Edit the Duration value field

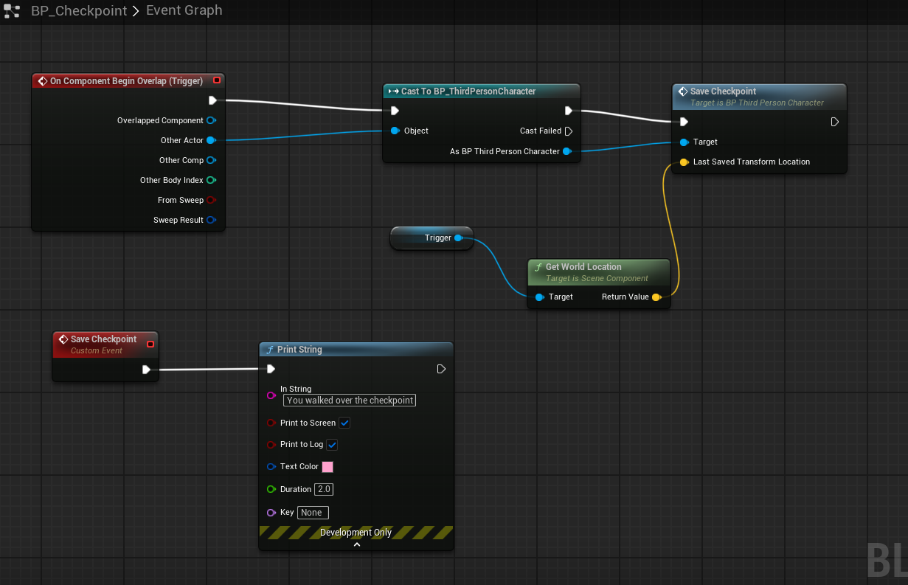click(x=324, y=489)
